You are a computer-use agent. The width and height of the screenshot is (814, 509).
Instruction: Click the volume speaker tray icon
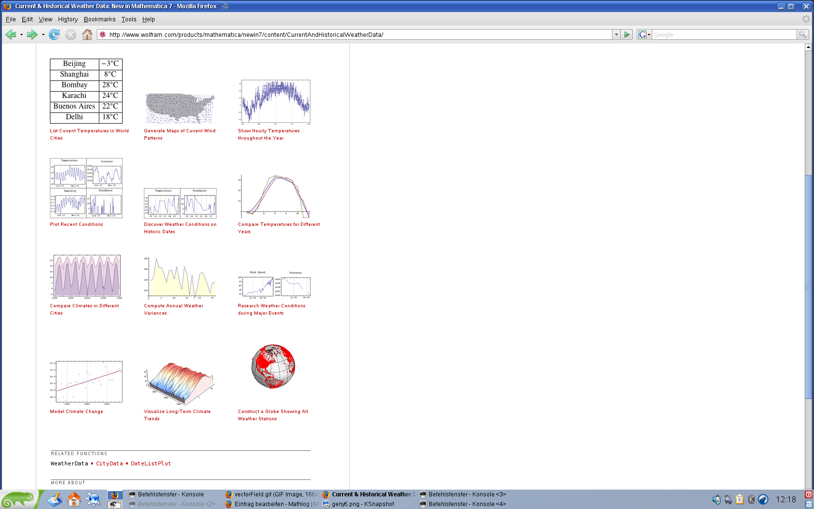[x=716, y=499]
